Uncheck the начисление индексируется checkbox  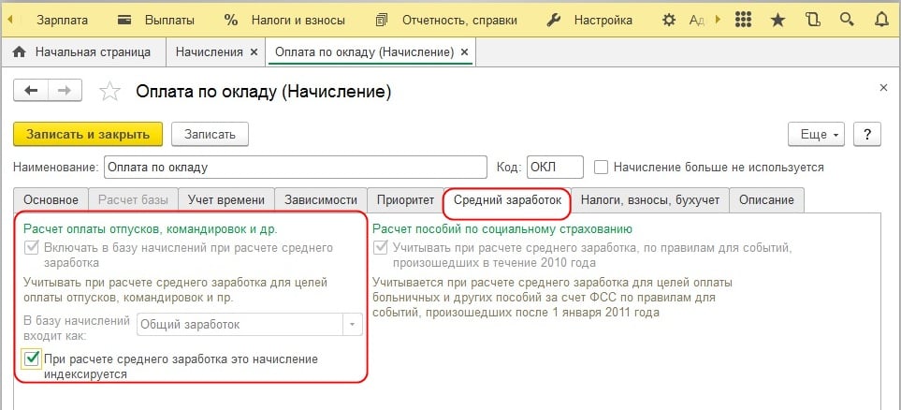click(x=33, y=359)
